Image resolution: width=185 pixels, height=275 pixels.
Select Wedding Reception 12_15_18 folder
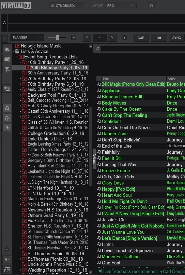55,270
